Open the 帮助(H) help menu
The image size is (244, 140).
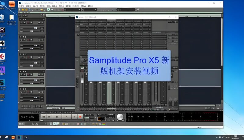click(x=90, y=6)
